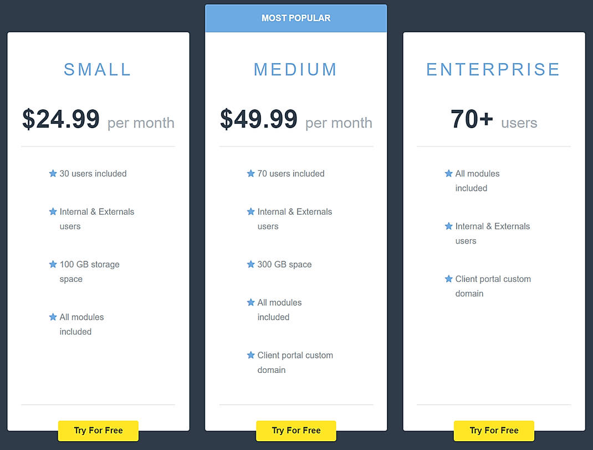Screen dimensions: 593x450
Task: Click the Client portal custom domain feature in Enterprise
Action: (493, 286)
